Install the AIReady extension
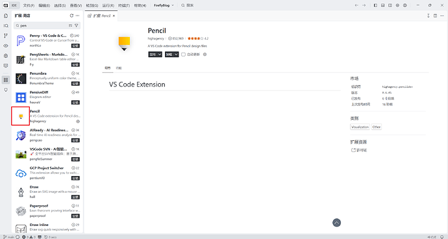 click(x=75, y=140)
